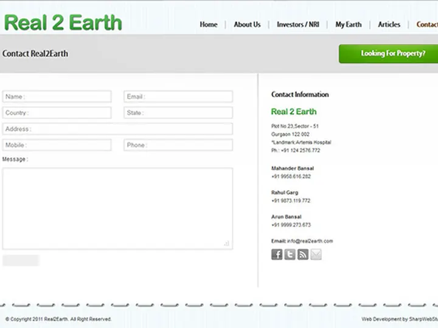Open the Facebook social icon
This screenshot has height=328, width=438.
277,255
